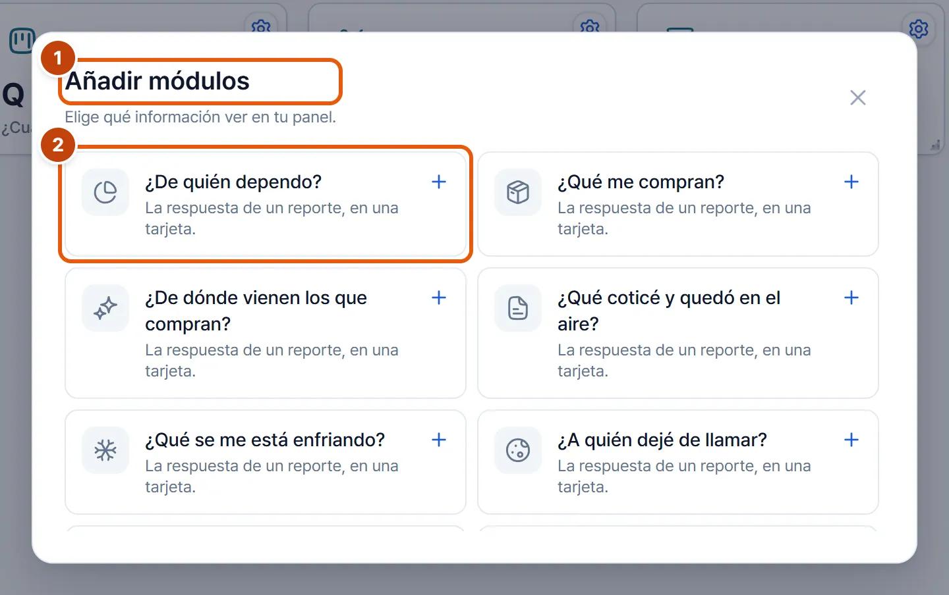Click the description text under ¿De quién dependo?
This screenshot has width=949, height=595.
272,219
